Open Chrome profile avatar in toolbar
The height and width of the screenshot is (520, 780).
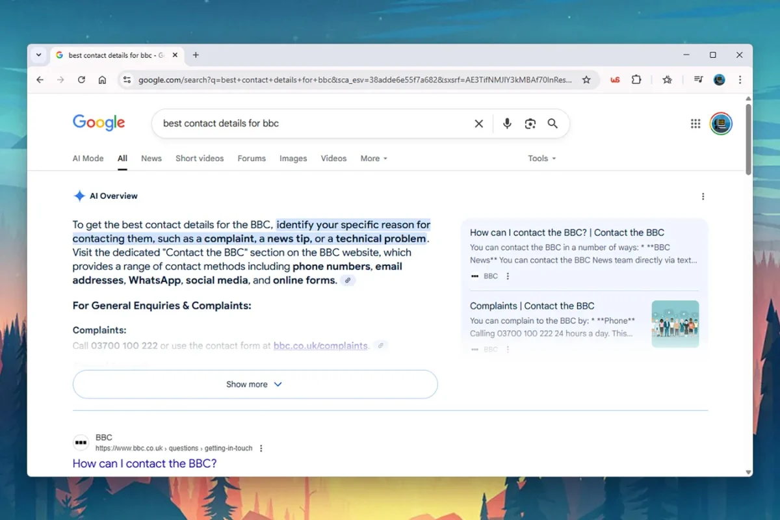(719, 80)
